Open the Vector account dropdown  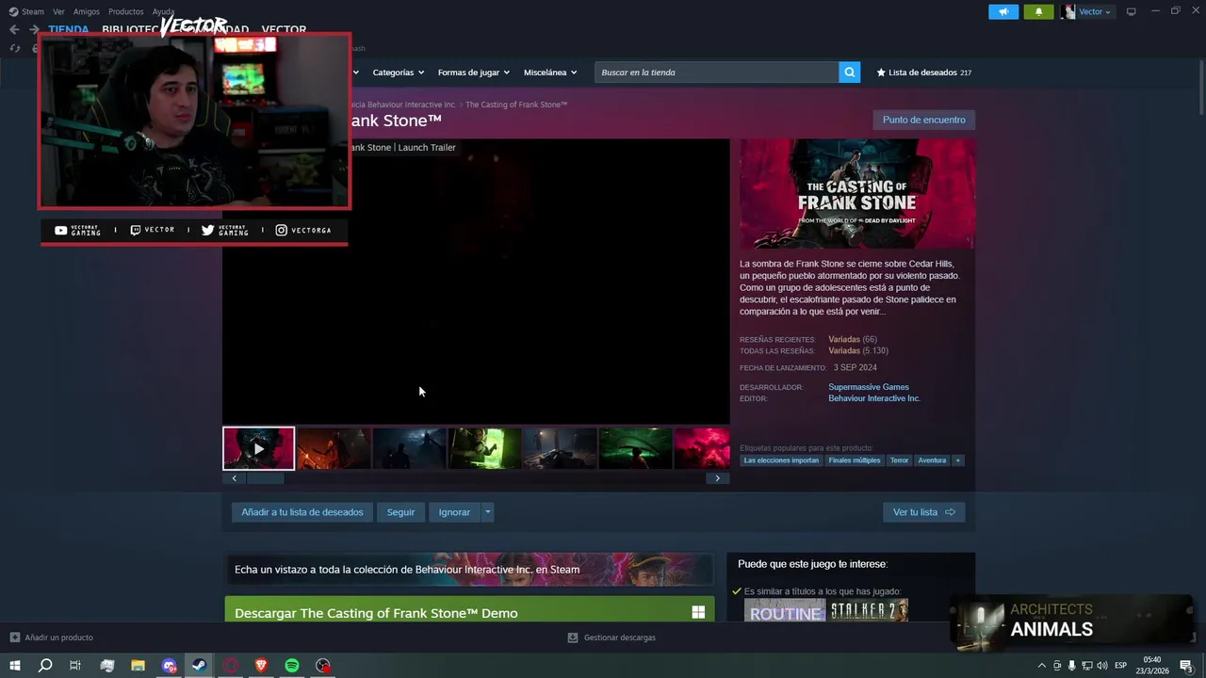click(x=1095, y=11)
